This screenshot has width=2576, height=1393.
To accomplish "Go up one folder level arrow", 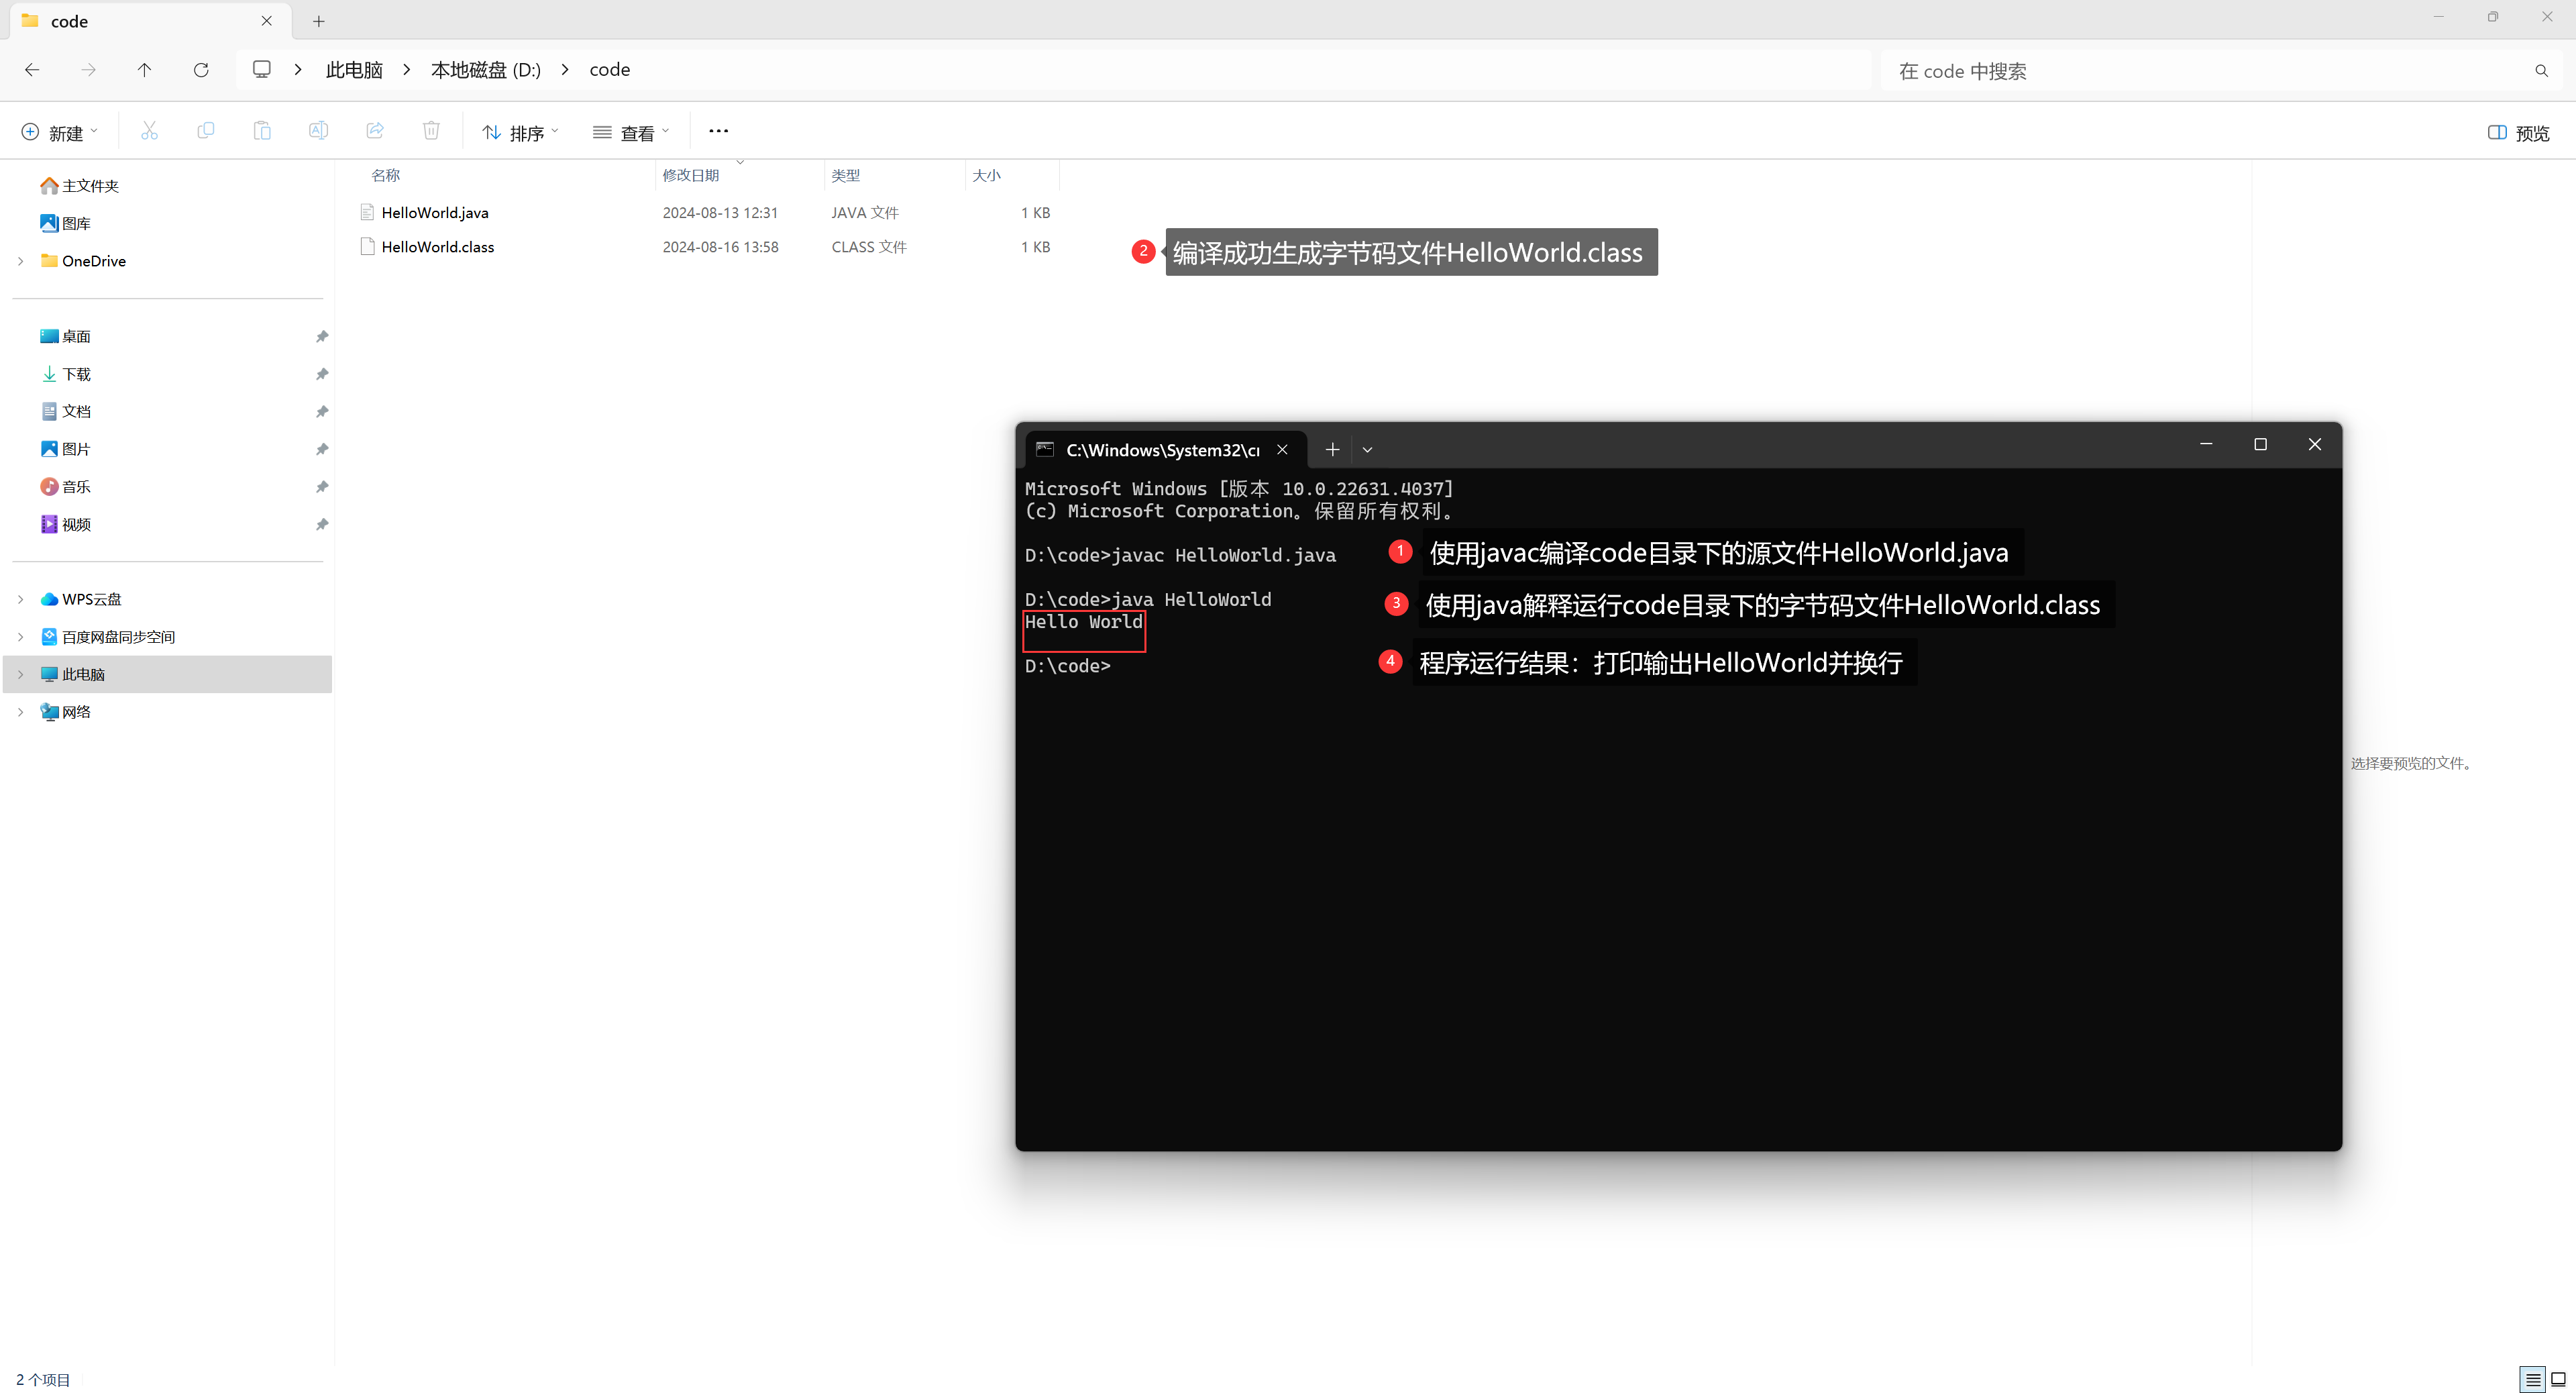I will pos(144,70).
